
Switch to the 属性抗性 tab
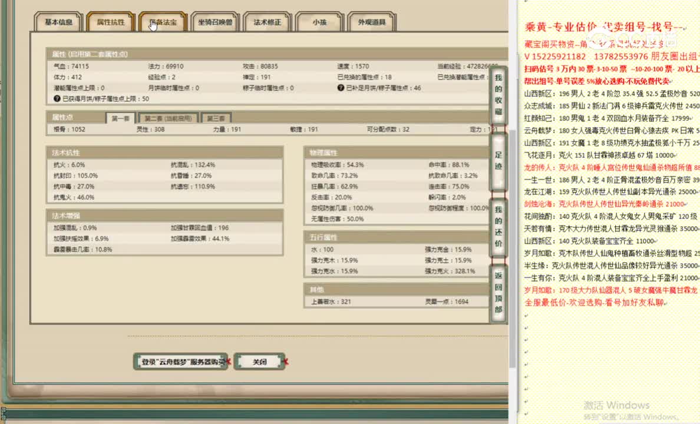[x=111, y=22]
